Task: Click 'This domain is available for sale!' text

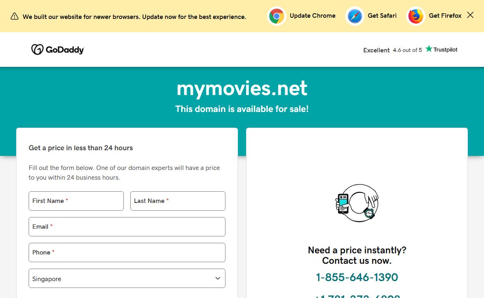Action: (242, 109)
